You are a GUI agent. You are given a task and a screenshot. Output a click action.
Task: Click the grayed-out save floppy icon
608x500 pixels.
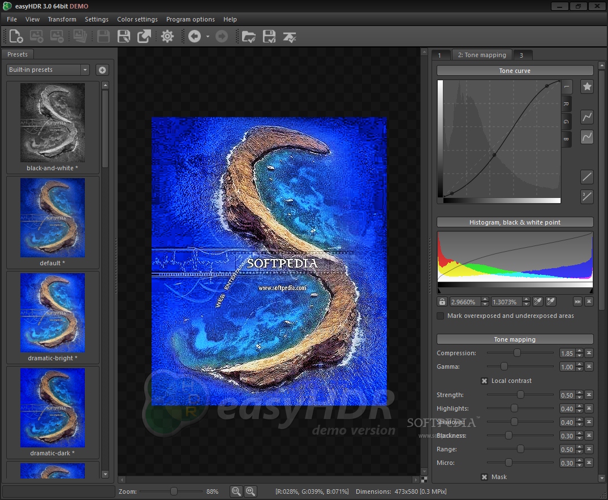click(x=103, y=36)
